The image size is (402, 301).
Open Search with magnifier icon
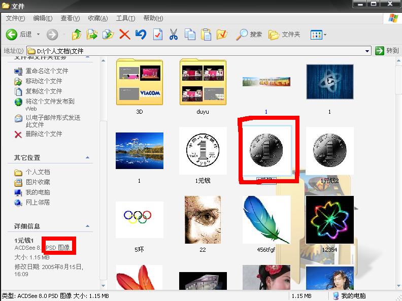[249, 35]
